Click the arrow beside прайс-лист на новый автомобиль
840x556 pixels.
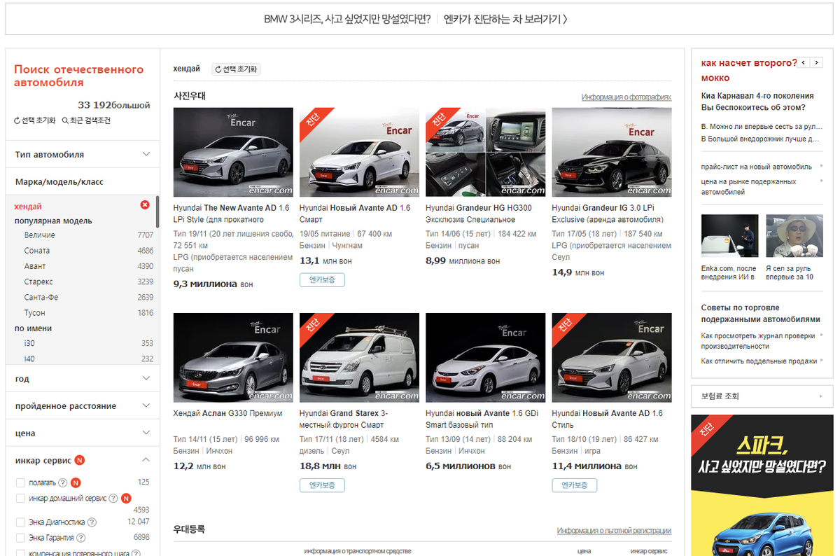click(821, 167)
